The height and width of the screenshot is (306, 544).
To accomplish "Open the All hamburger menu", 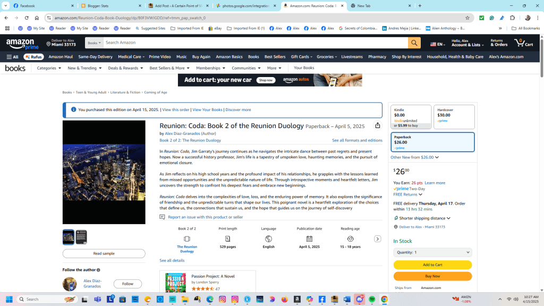I will point(12,57).
